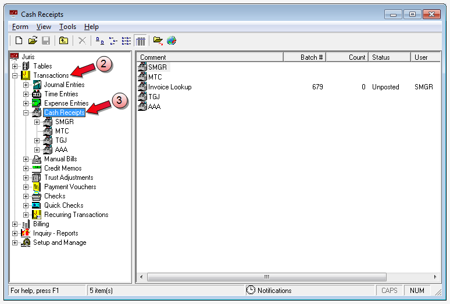Select MTC under Cash Receipts in tree
The width and height of the screenshot is (450, 304).
(62, 131)
